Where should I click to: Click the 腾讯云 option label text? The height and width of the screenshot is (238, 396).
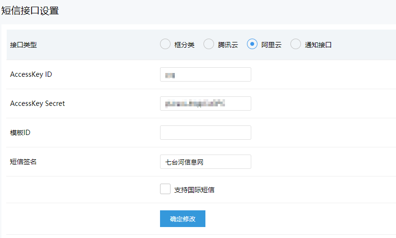(x=228, y=45)
